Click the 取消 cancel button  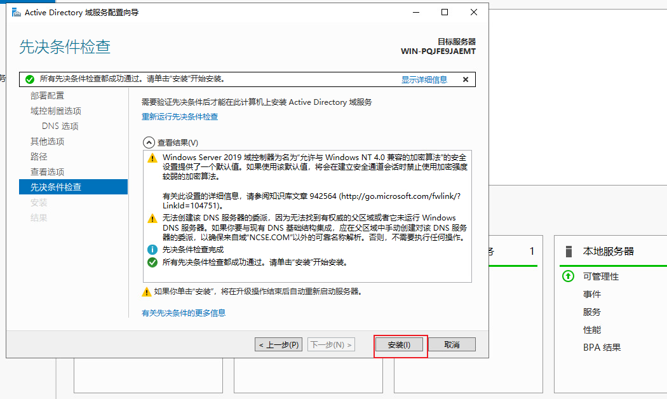pyautogui.click(x=452, y=345)
